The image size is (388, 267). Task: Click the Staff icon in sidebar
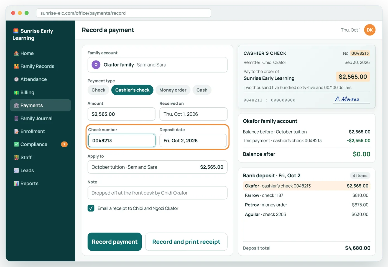point(16,157)
